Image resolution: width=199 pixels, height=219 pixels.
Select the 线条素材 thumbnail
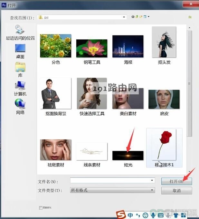[92, 151]
